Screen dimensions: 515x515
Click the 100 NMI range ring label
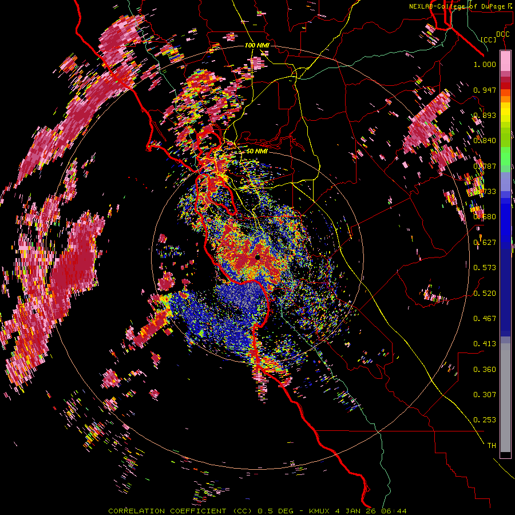coord(257,45)
